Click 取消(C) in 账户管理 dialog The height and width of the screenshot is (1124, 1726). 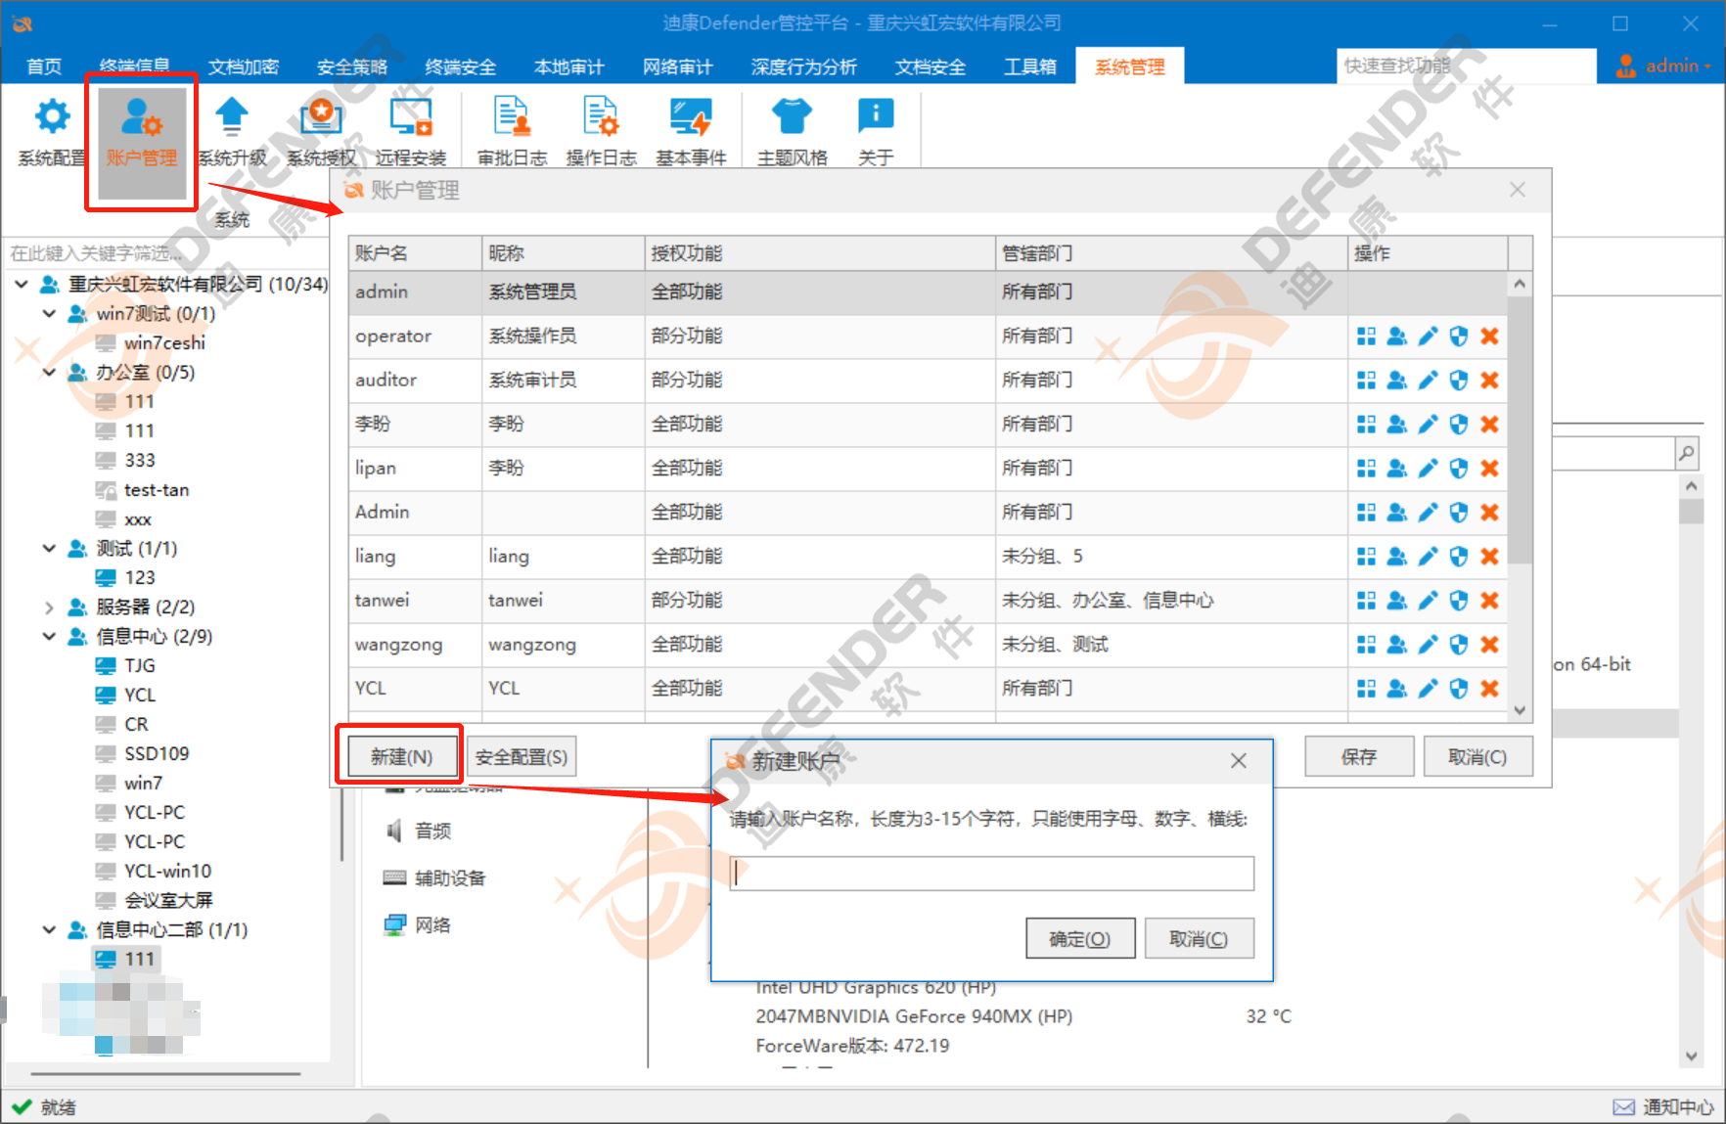[1477, 756]
